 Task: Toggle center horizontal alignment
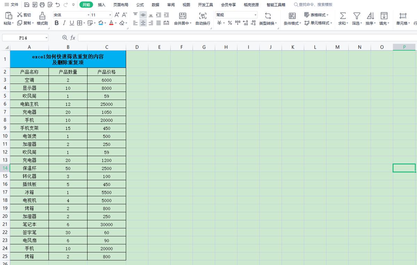coord(143,23)
